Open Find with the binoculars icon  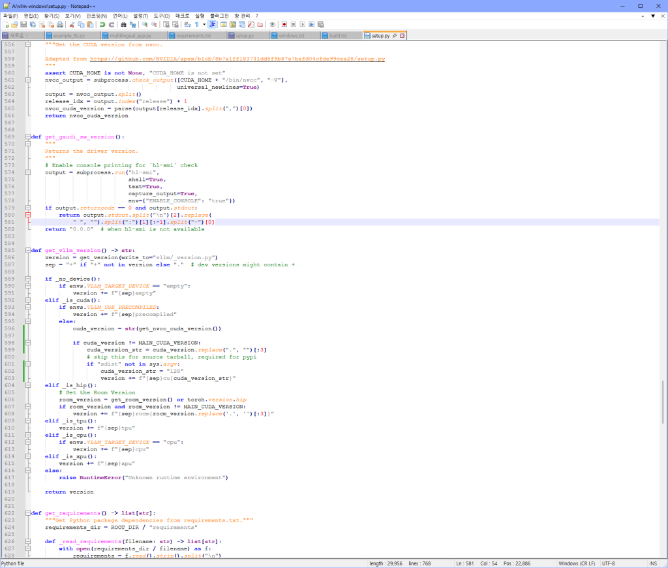coord(123,25)
